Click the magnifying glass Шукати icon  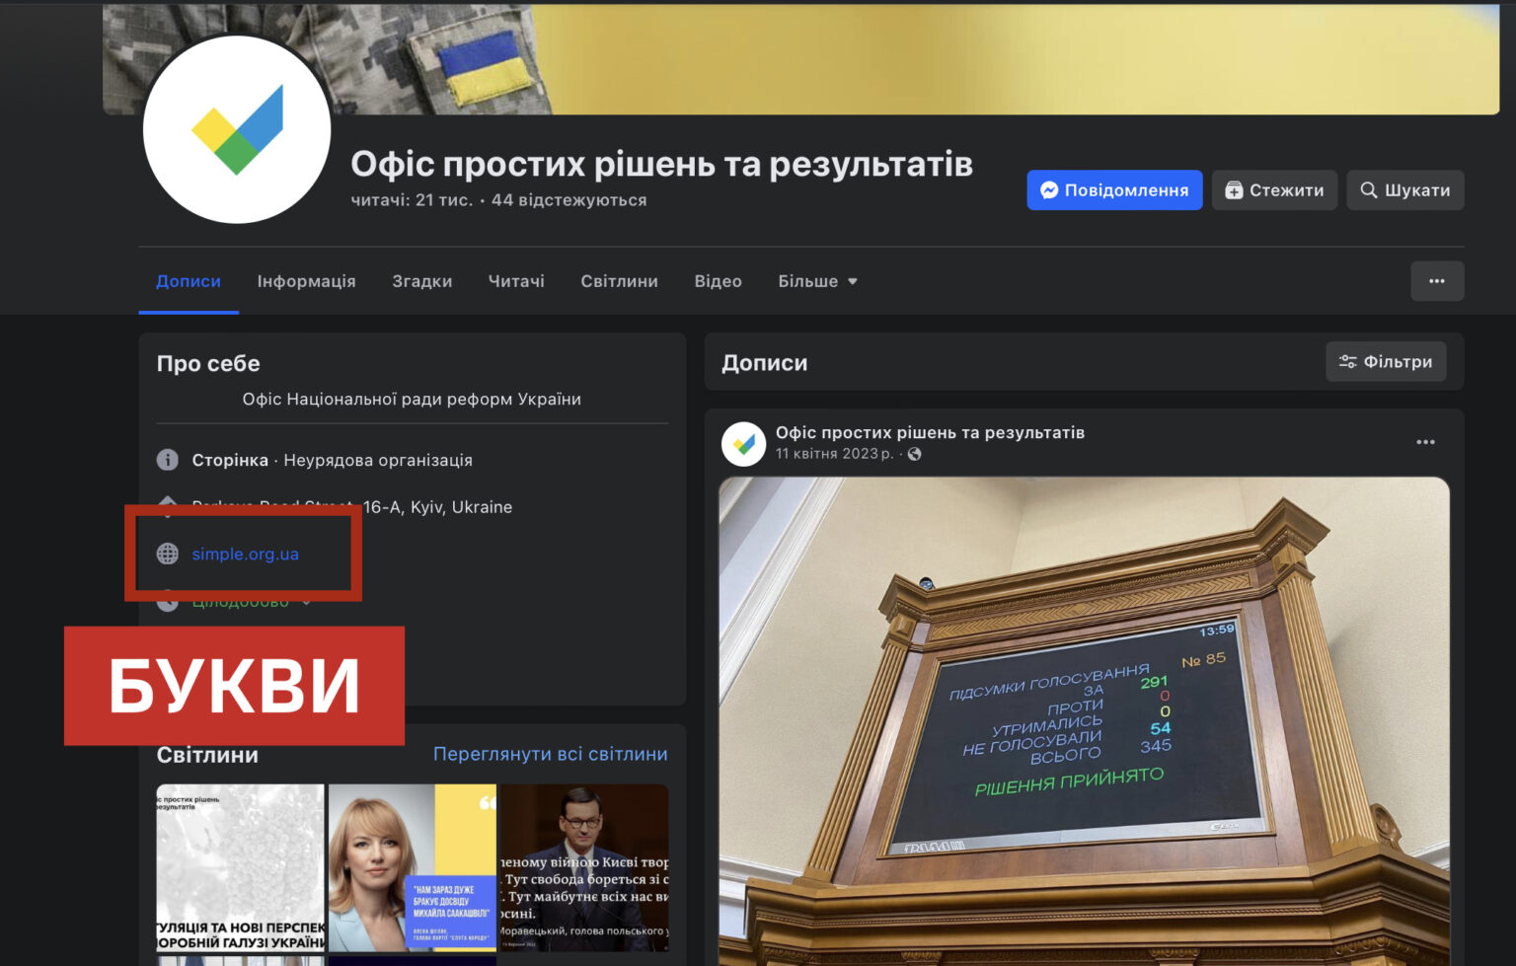(x=1369, y=189)
